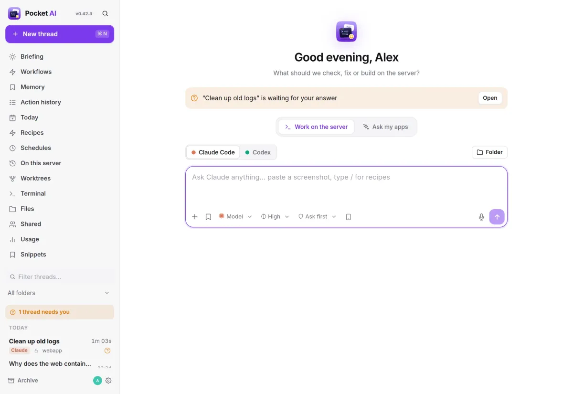Image resolution: width=573 pixels, height=394 pixels.
Task: Select the Claude Code agent
Action: point(213,152)
